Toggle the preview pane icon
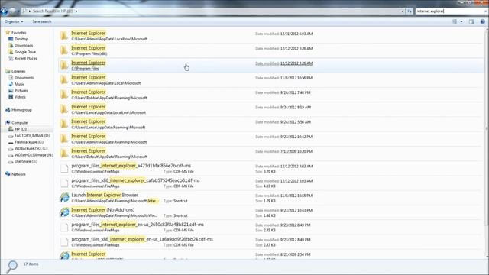 (471, 21)
